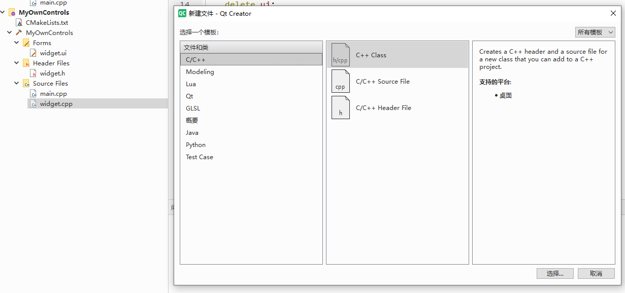This screenshot has height=293, width=625.
Task: Collapse the MyOwnControls root project
Action: (x=3, y=13)
